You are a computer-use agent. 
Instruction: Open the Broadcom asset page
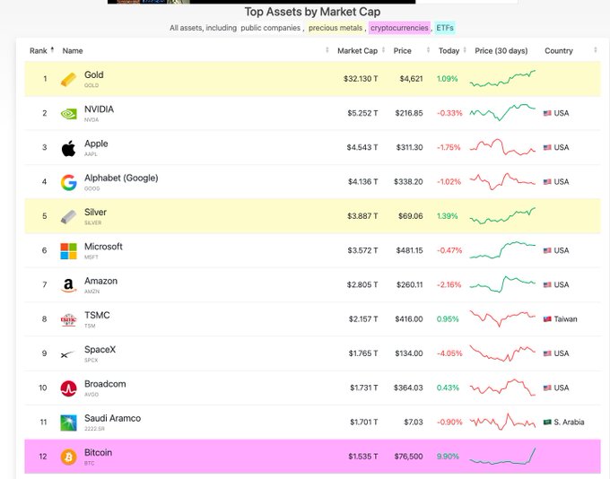click(105, 384)
